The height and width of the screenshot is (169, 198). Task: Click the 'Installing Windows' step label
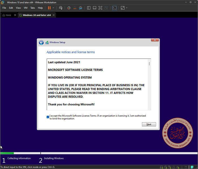[54, 158]
